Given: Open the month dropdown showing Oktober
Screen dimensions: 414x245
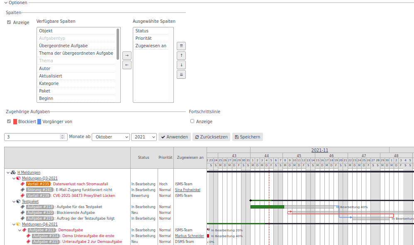Looking at the screenshot, I should click(111, 137).
